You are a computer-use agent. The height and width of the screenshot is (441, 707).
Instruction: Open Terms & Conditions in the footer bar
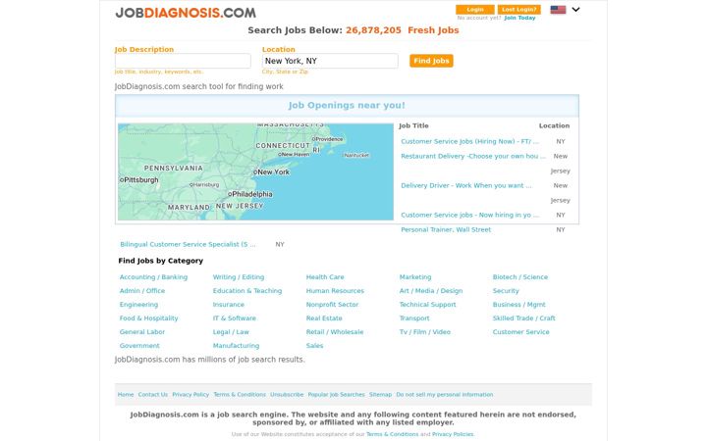(x=240, y=395)
